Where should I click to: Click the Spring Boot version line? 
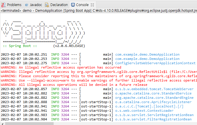(x=44, y=46)
